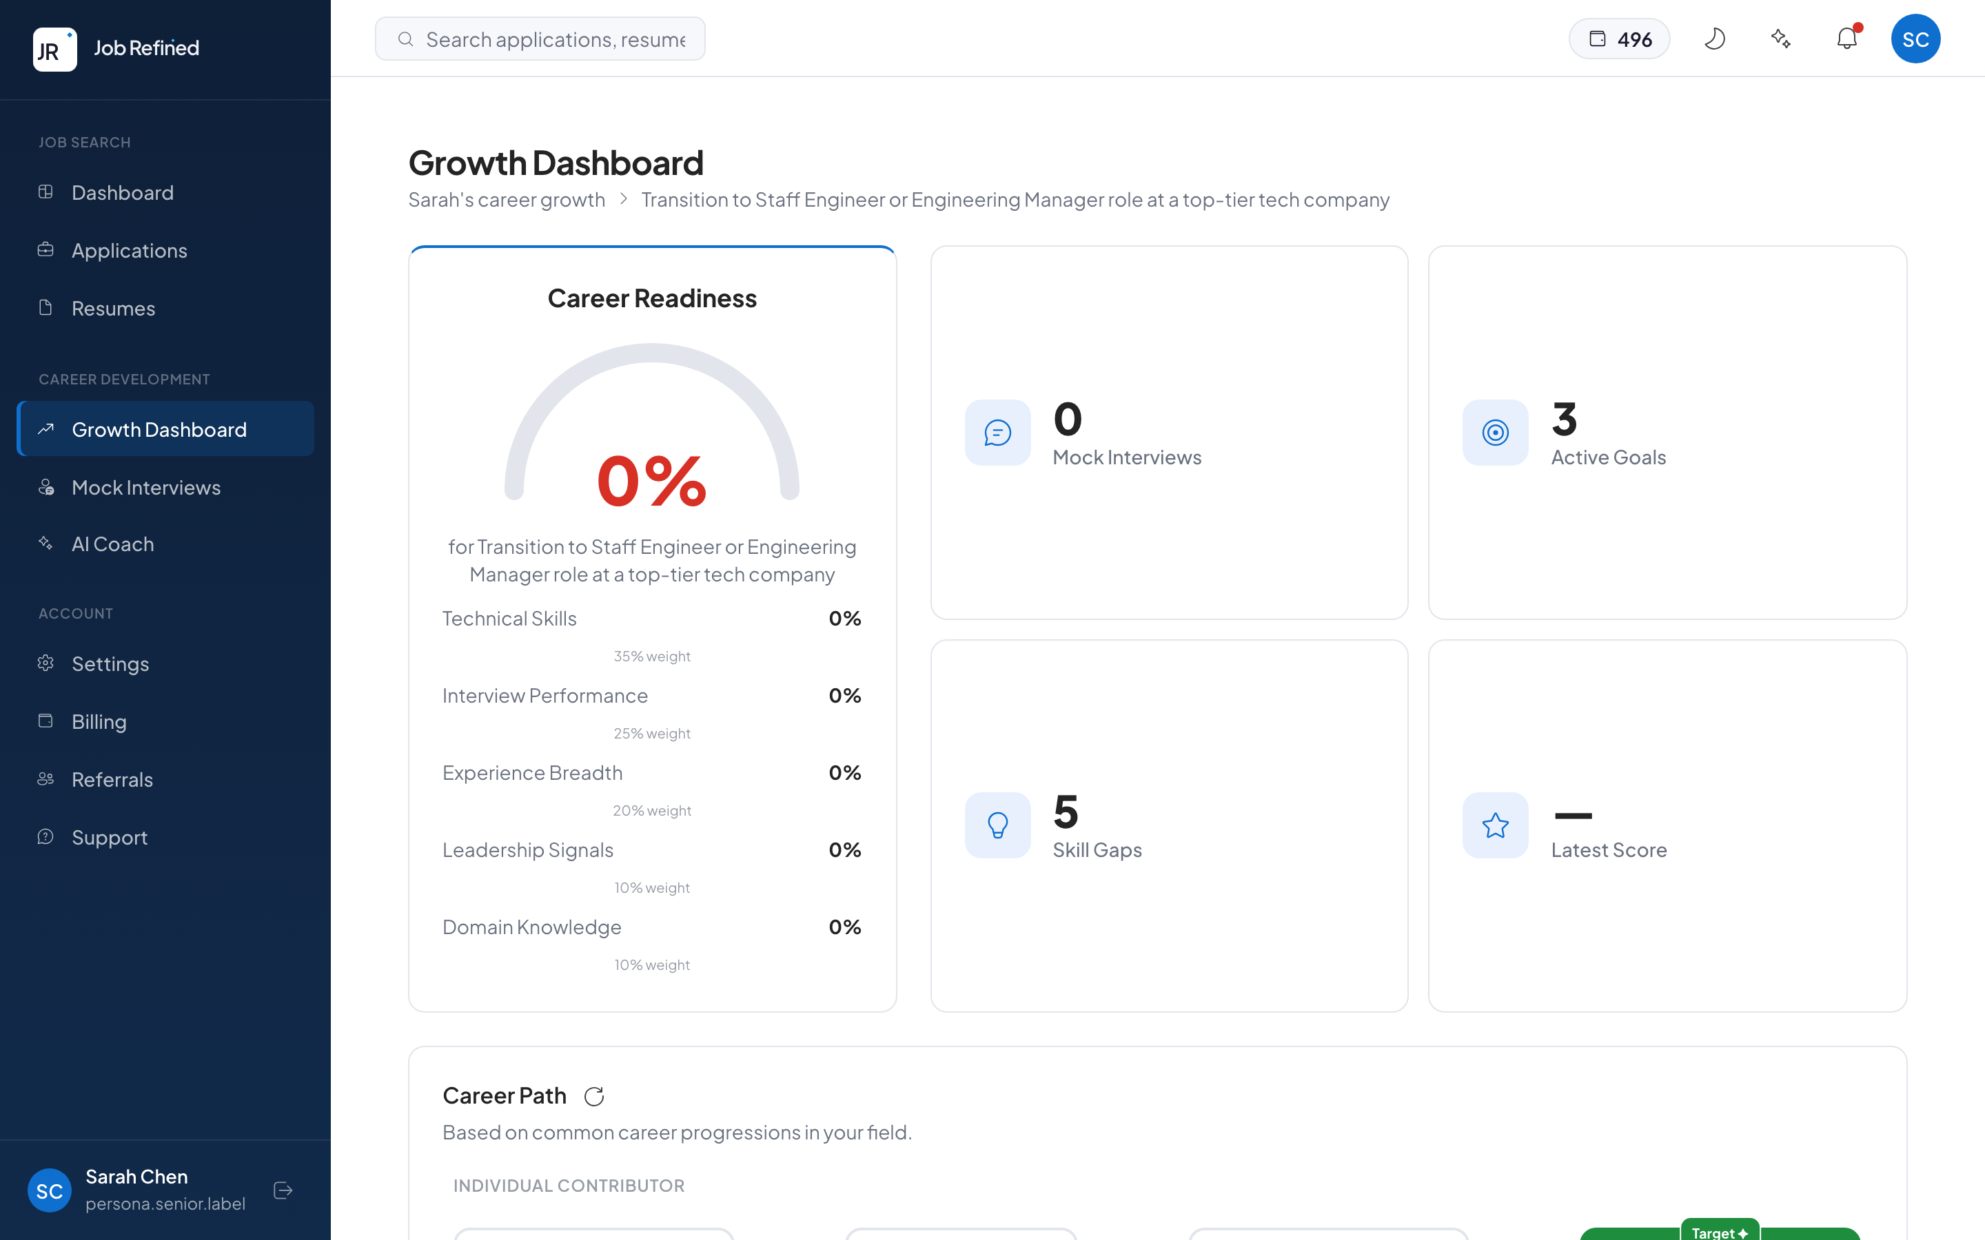1985x1240 pixels.
Task: Open the Resumes page
Action: click(112, 309)
